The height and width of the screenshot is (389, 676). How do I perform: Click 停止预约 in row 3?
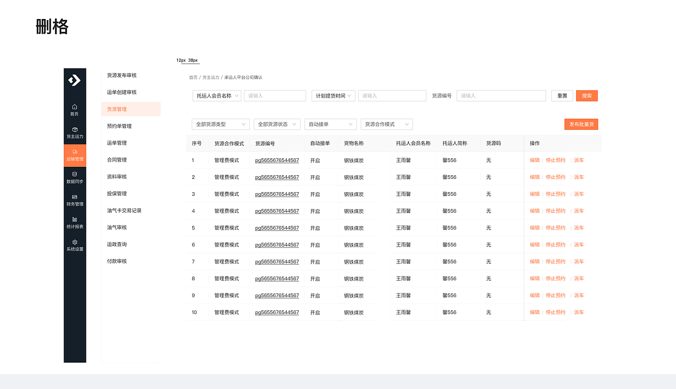(556, 194)
